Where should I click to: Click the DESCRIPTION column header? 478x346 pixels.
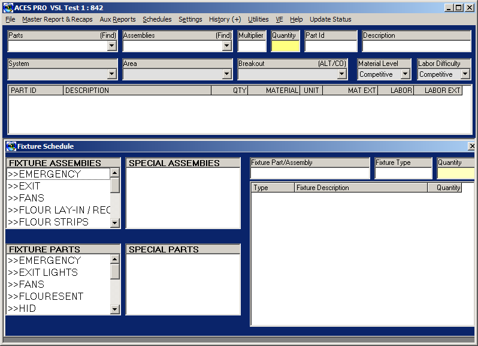(137, 91)
